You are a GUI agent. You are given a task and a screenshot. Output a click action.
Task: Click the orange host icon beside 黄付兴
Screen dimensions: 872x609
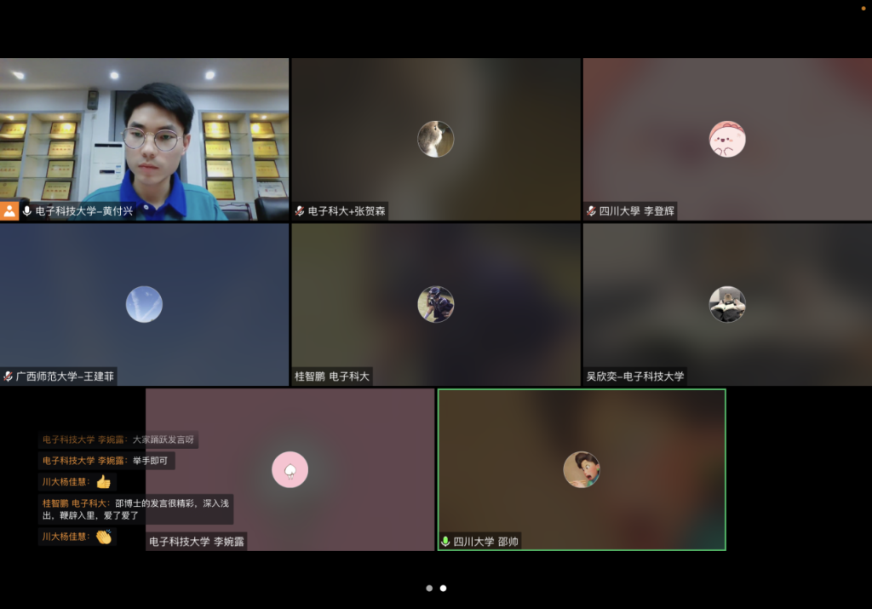(9, 211)
